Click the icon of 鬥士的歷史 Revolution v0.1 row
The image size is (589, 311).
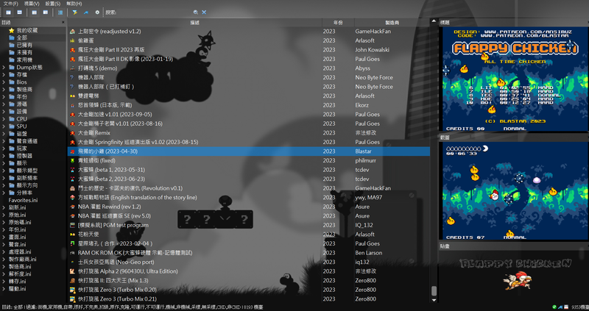[x=72, y=188]
